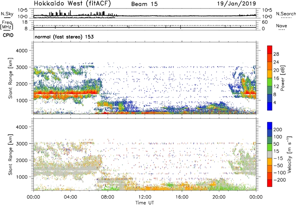Image resolution: width=296 pixels, height=205 pixels.
Task: Click the 'Power [dB]' colorbar label
Action: (x=283, y=78)
